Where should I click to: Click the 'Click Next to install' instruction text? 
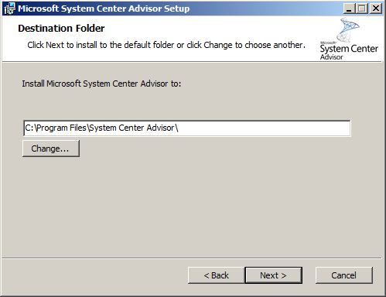(x=166, y=45)
